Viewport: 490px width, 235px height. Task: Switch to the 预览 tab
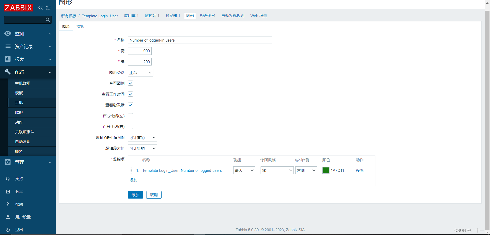(80, 26)
